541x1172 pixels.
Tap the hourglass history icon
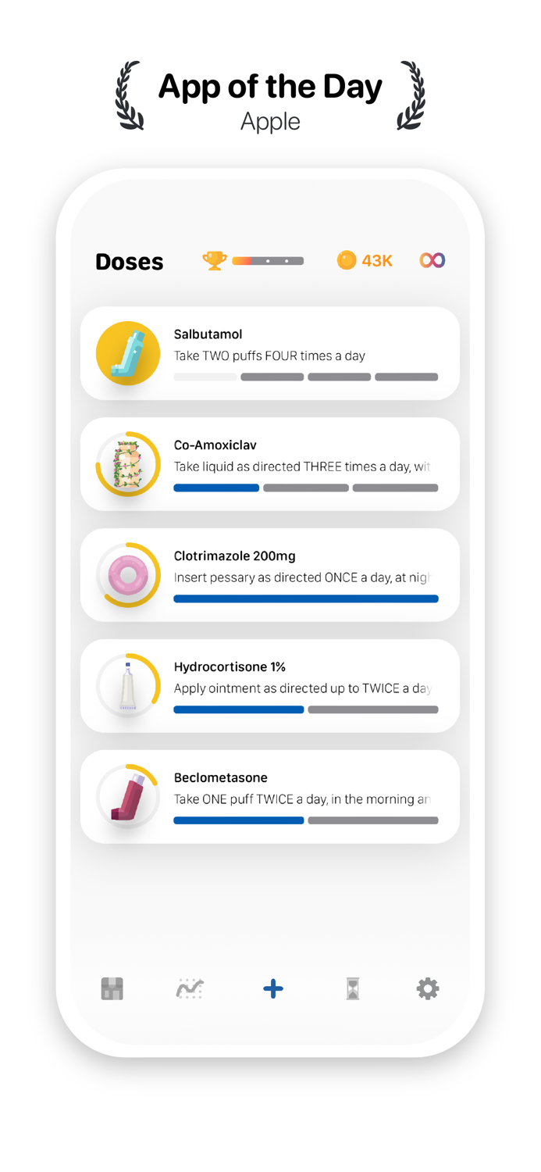(x=351, y=988)
